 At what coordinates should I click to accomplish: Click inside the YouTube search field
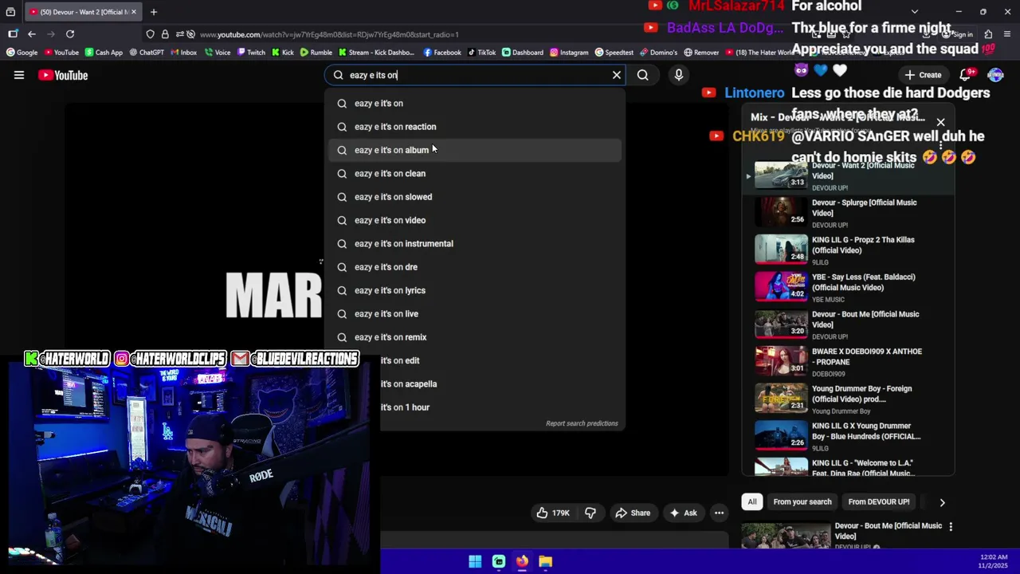pos(477,75)
